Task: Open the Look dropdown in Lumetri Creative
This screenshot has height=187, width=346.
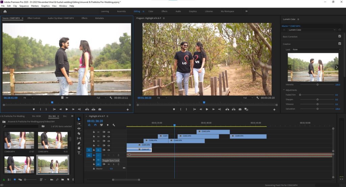Action: tap(316, 50)
